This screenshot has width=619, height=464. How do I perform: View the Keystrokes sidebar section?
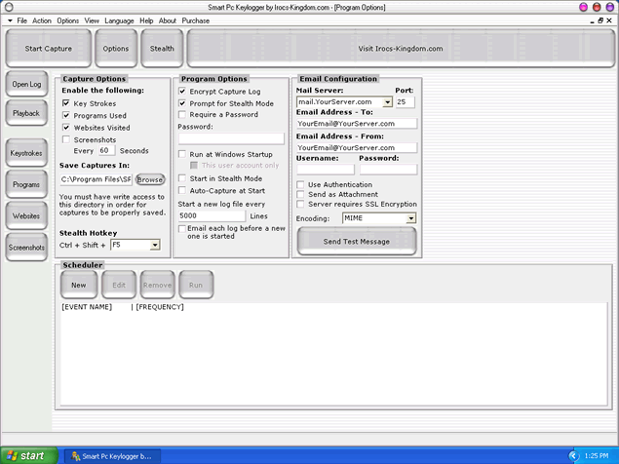(26, 154)
